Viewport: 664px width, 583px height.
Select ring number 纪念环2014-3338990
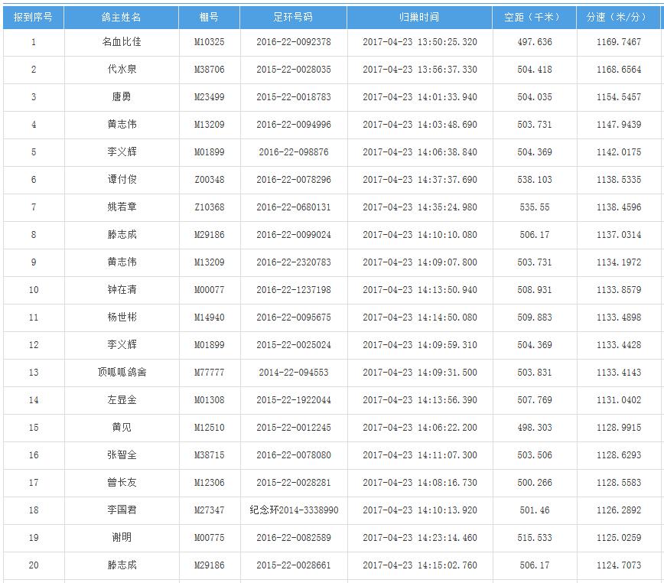click(293, 510)
